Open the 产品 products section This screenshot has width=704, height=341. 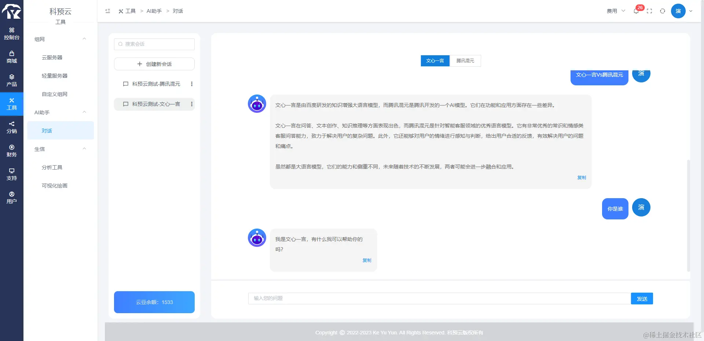coord(12,81)
